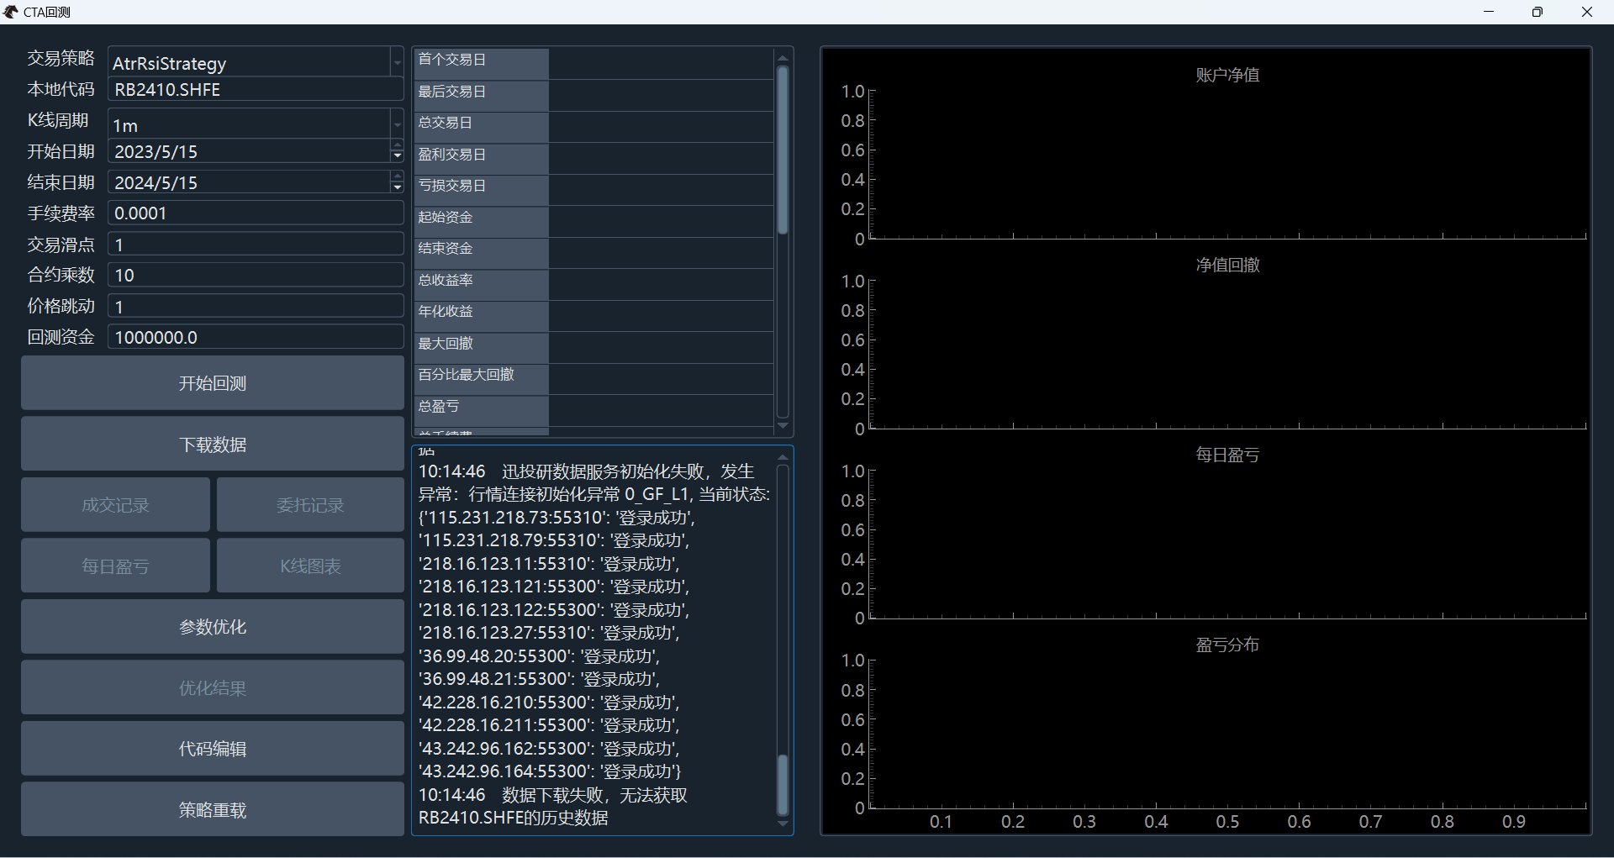Show 每日盈亏 daily PnL button
Image resolution: width=1614 pixels, height=858 pixels.
[115, 566]
